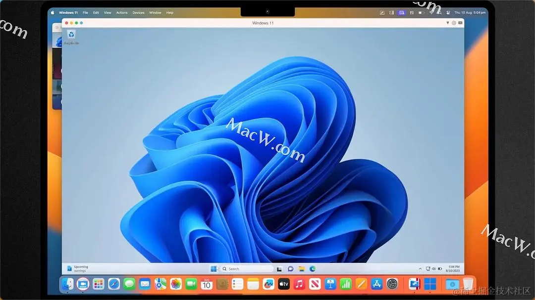
Task: Open the Windows taskbar clock and date
Action: pos(453,269)
